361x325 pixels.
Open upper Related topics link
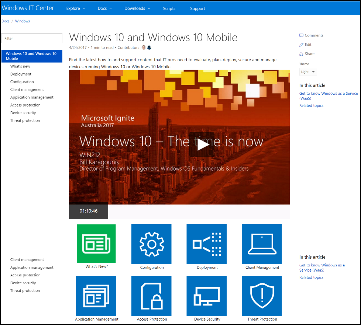point(311,105)
